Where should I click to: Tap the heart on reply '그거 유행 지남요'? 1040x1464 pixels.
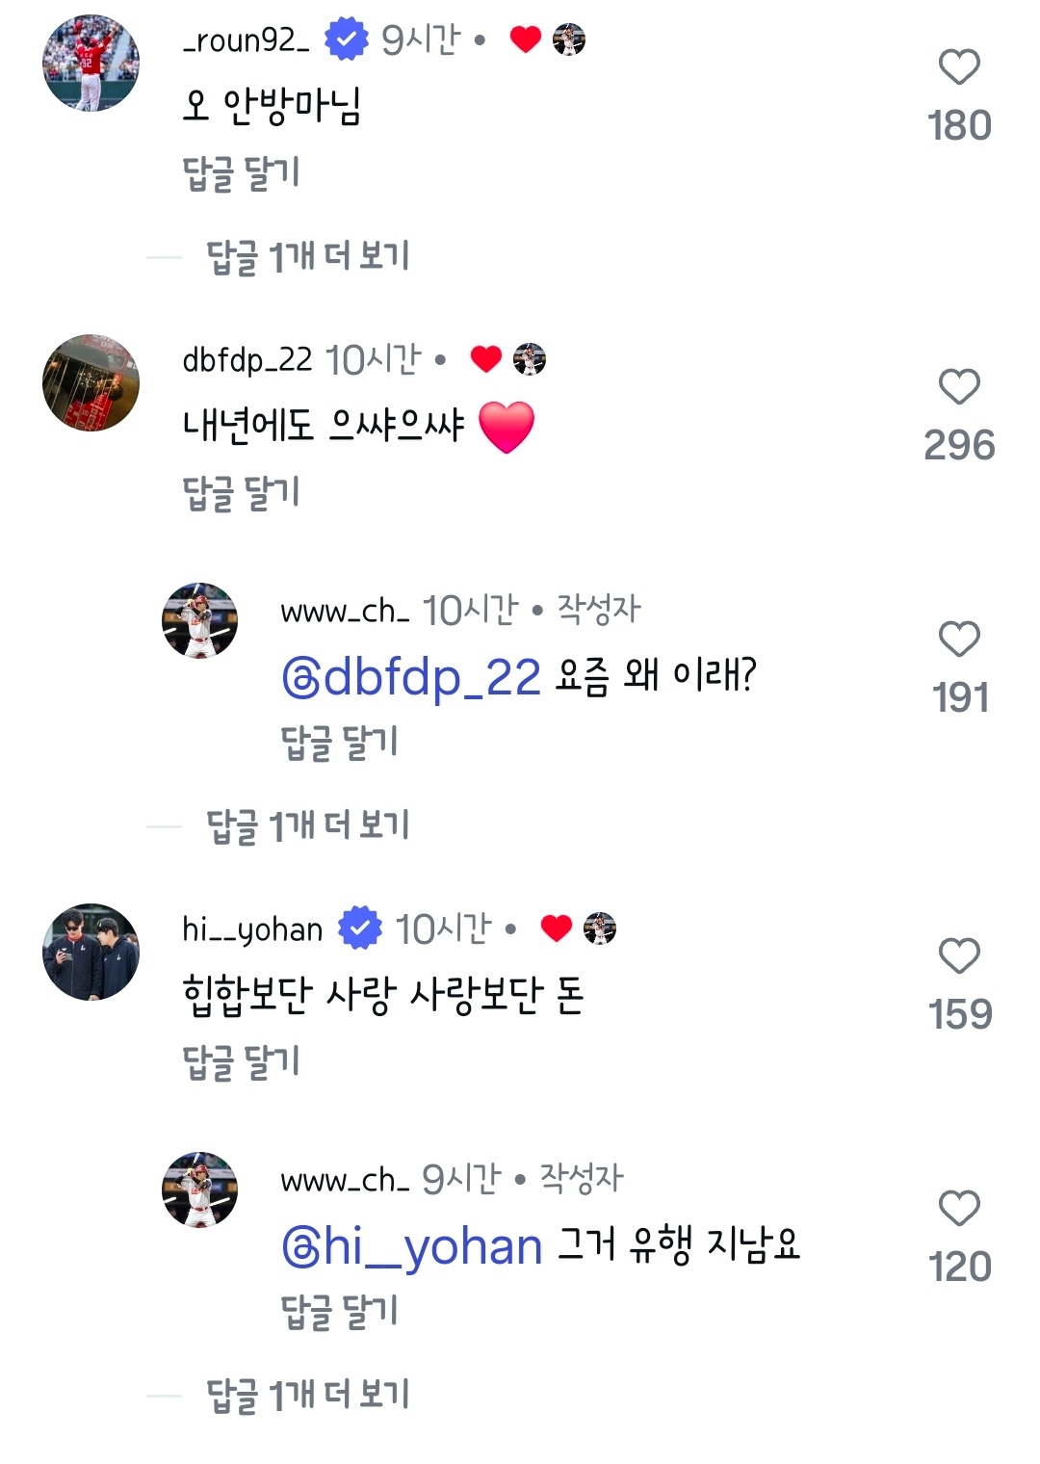[x=958, y=1209]
